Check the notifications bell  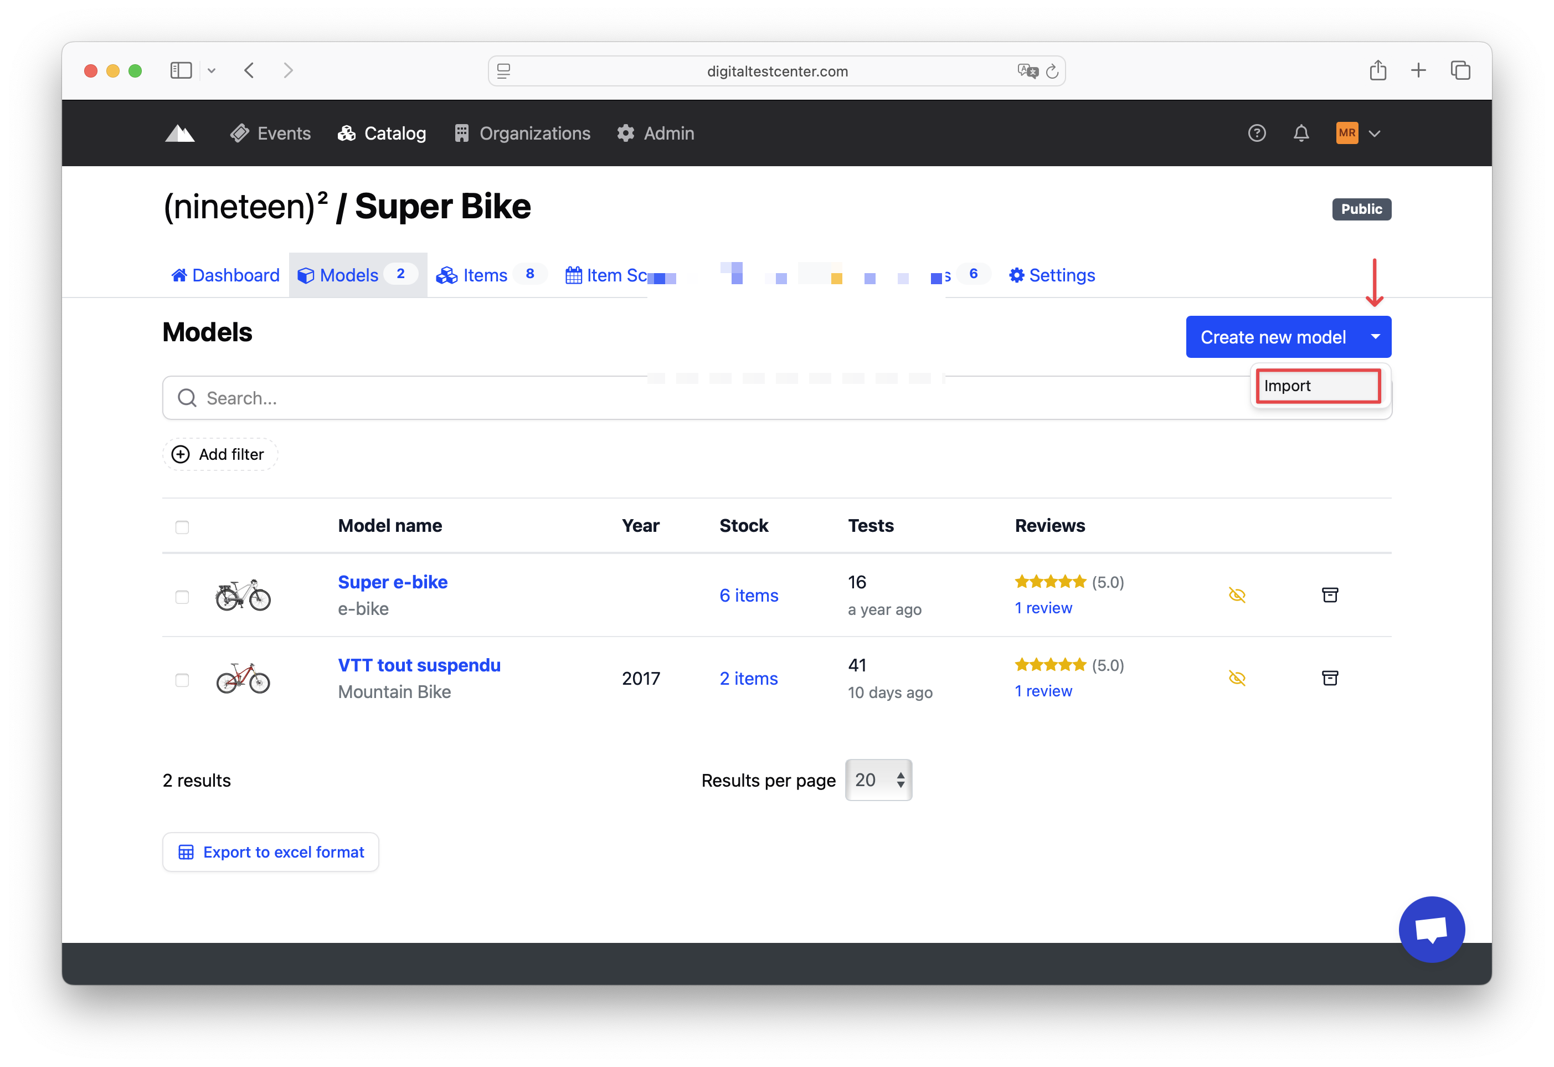(1301, 133)
